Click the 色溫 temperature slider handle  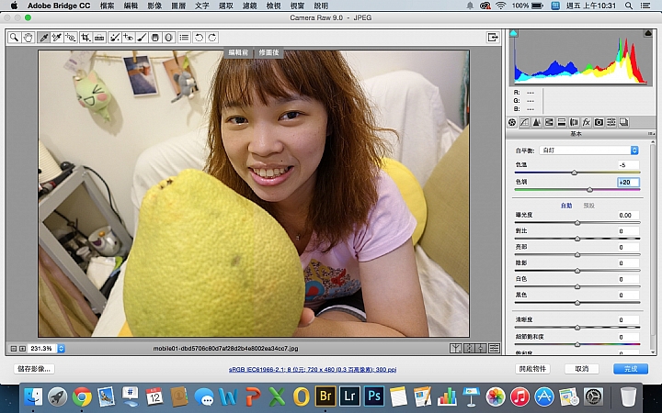coord(574,173)
